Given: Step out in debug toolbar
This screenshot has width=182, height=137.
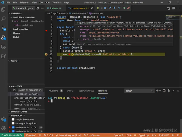Looking at the screenshot, I should point(119,8).
